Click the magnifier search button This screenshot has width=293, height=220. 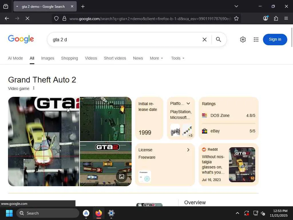coord(218,40)
